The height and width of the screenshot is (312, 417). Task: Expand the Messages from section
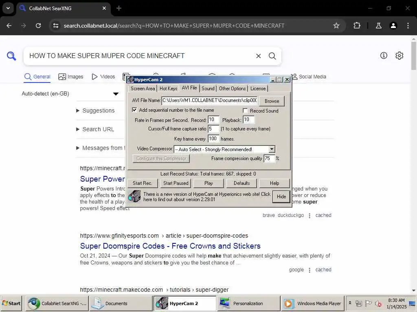101,148
